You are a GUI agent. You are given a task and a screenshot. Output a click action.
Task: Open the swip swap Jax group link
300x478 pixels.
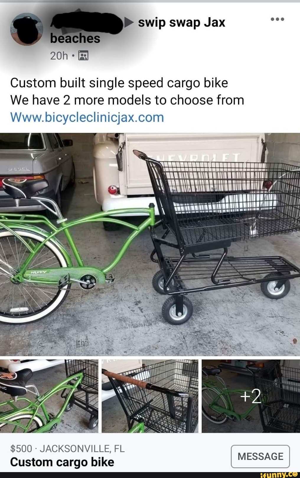(182, 23)
